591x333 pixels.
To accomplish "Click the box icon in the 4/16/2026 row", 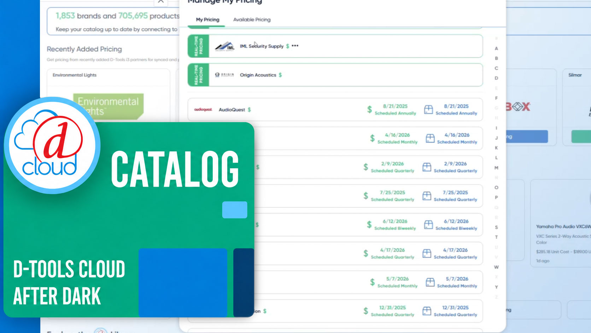I will [430, 138].
